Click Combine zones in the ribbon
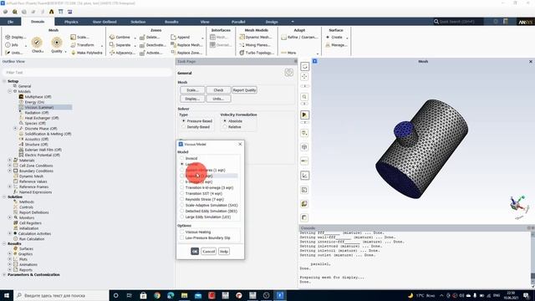Viewport: 535px width, 301px height. [x=120, y=37]
